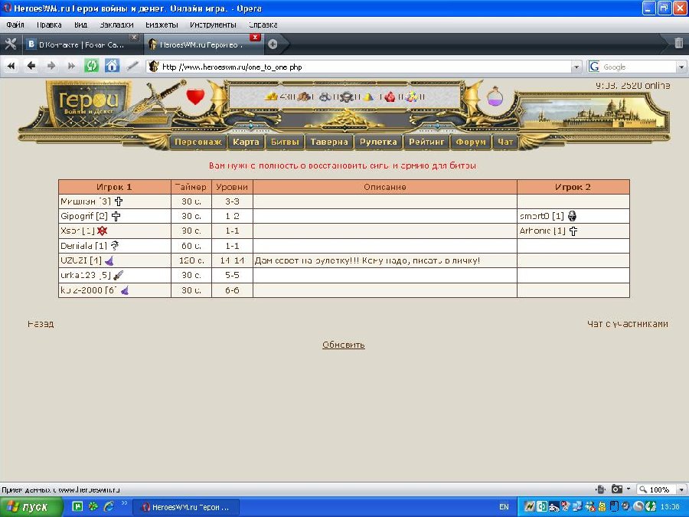Open the Чат game menu button
The width and height of the screenshot is (689, 517).
505,142
